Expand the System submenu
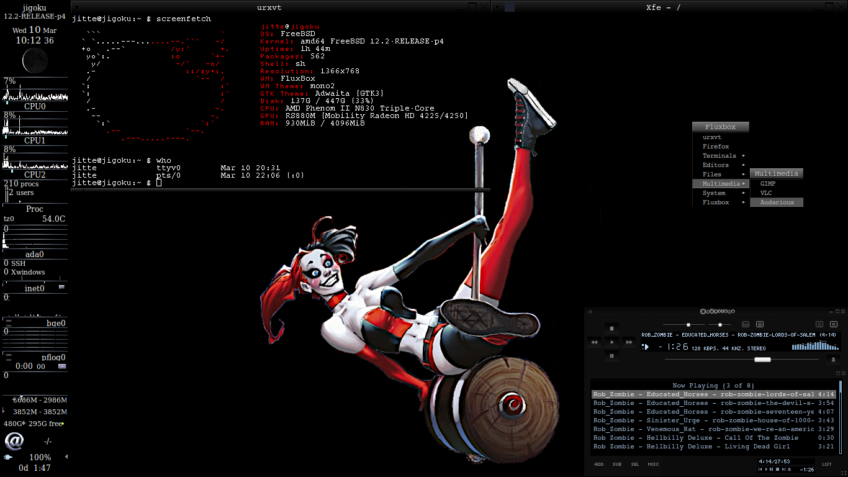848x477 pixels. (x=721, y=193)
